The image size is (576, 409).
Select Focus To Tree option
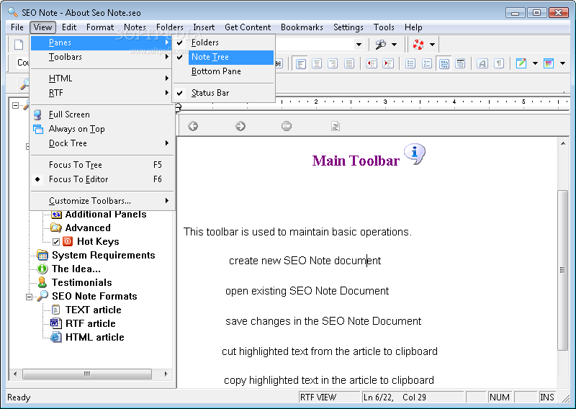point(102,165)
